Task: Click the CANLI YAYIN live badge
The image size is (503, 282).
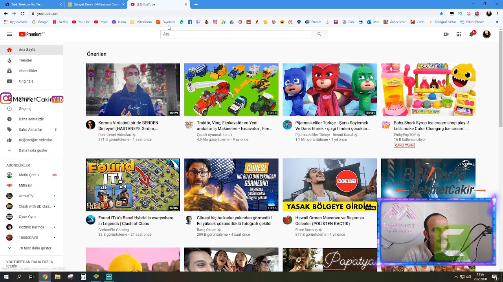Action: 404,145
